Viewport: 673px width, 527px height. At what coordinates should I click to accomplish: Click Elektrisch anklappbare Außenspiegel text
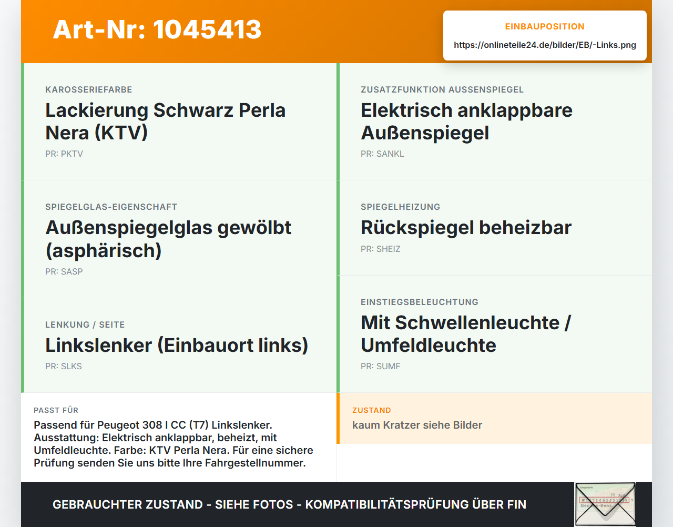467,121
